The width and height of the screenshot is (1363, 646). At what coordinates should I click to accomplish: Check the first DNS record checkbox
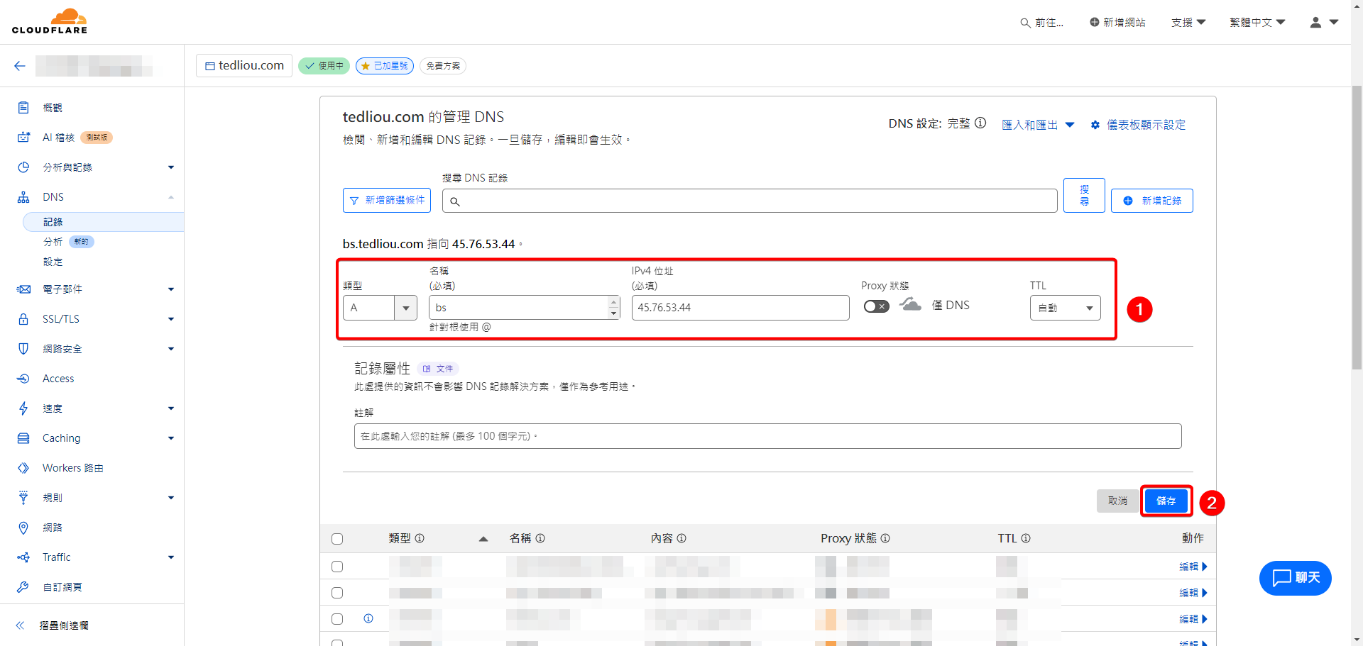click(337, 567)
